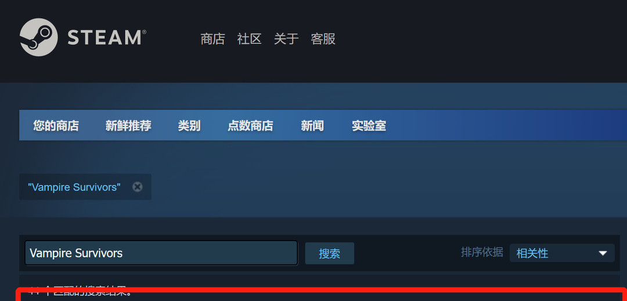
Task: Expand the 您的商店 tab
Action: [x=56, y=126]
